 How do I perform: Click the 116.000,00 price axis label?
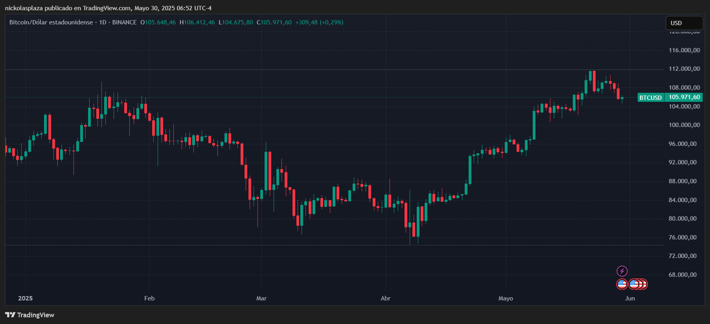click(x=684, y=50)
